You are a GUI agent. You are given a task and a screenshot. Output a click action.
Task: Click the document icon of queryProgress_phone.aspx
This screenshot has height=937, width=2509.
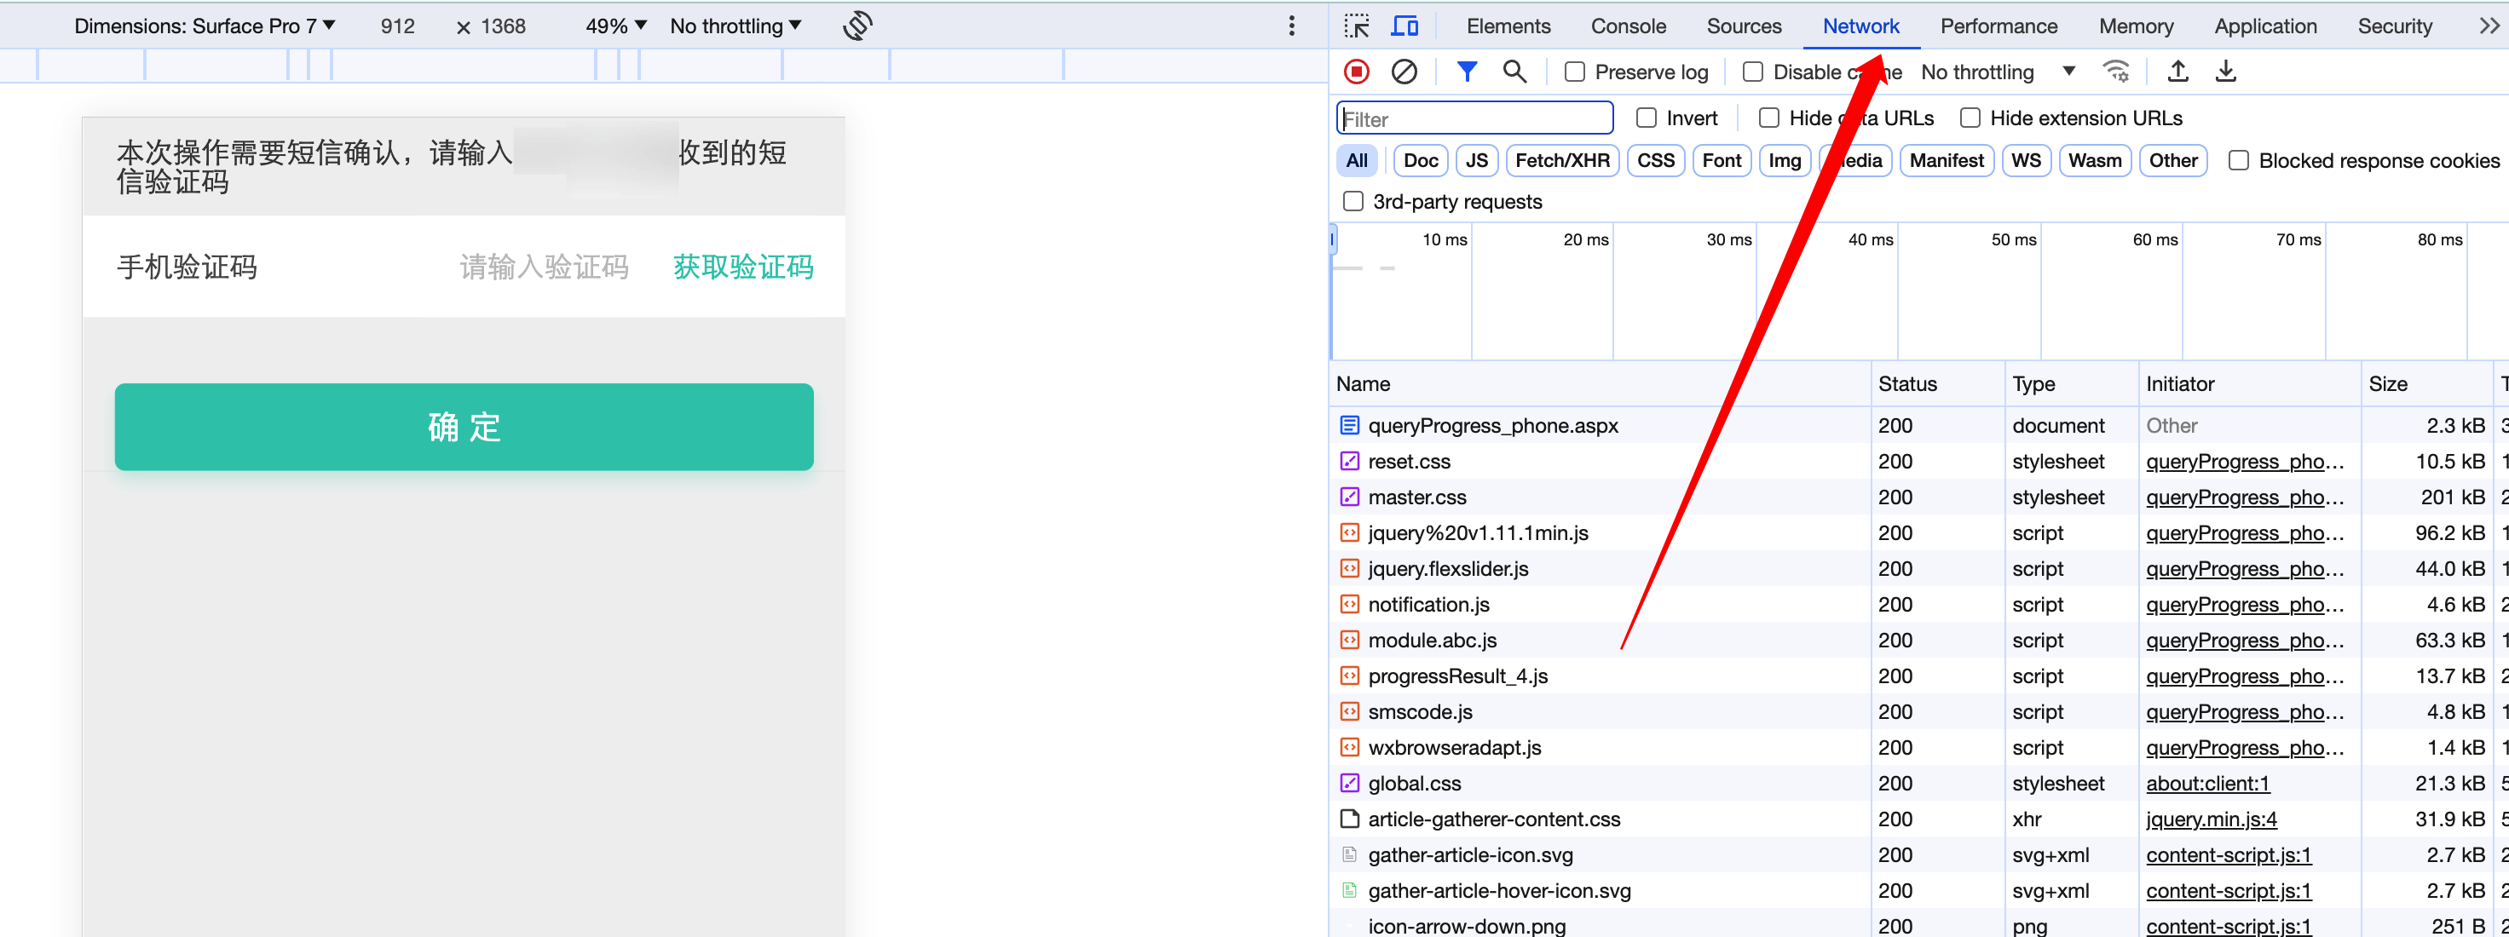tap(1349, 425)
